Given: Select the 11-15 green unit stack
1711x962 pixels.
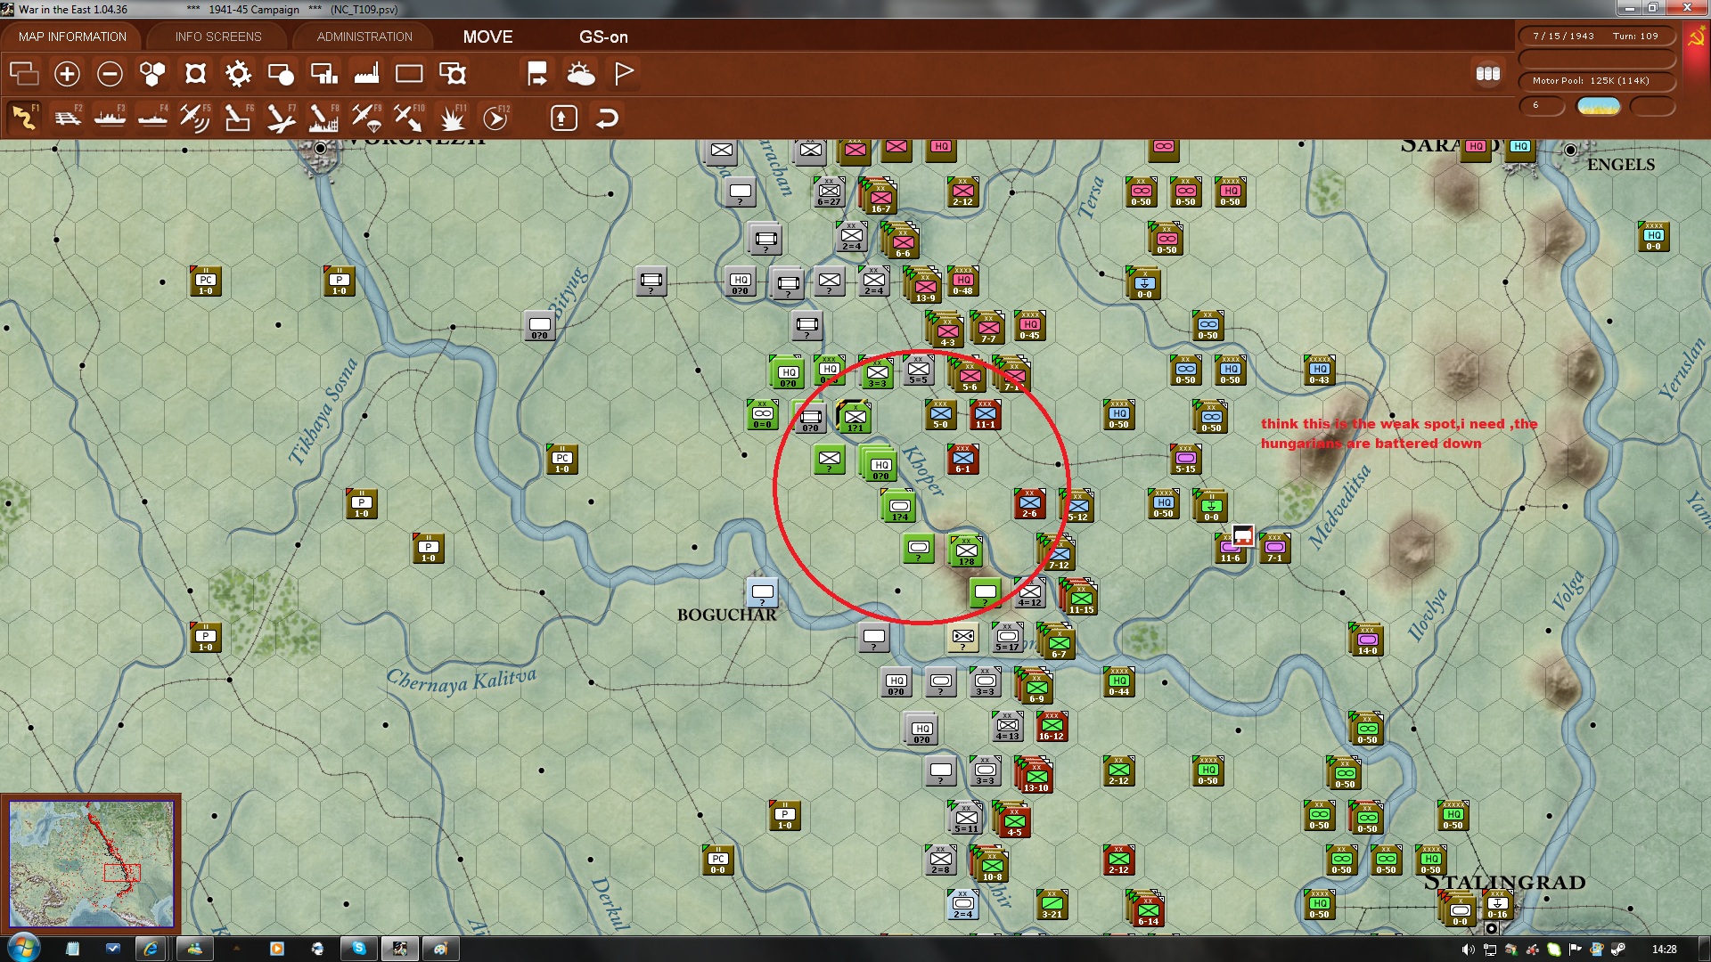Looking at the screenshot, I should point(1079,596).
